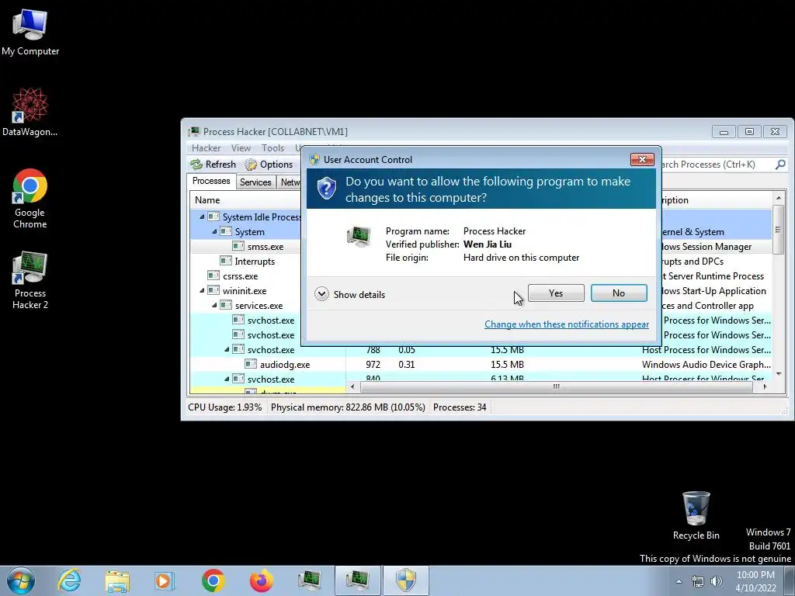Collapse the services.exe tree node
The image size is (795, 596).
click(214, 306)
